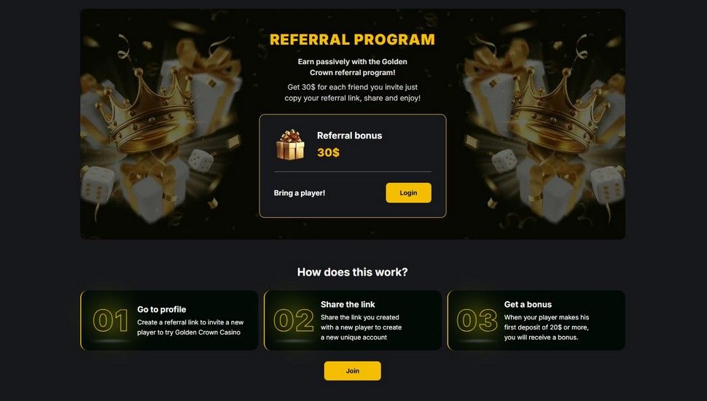The width and height of the screenshot is (707, 401).
Task: Click the white dice at far right
Action: 608,184
